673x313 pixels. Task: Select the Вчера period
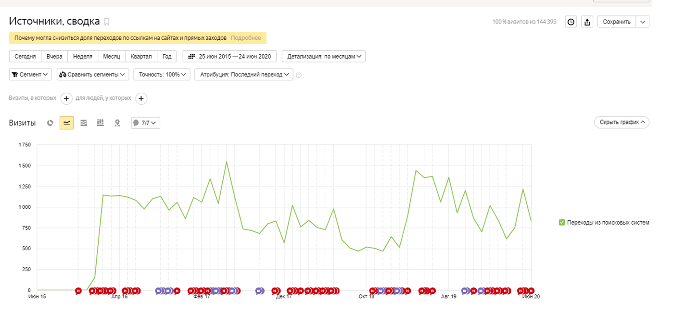pos(54,56)
